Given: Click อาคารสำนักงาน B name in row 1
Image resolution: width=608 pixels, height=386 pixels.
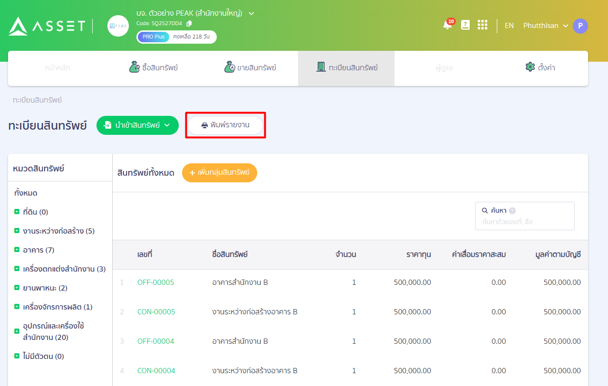Looking at the screenshot, I should coord(240,282).
